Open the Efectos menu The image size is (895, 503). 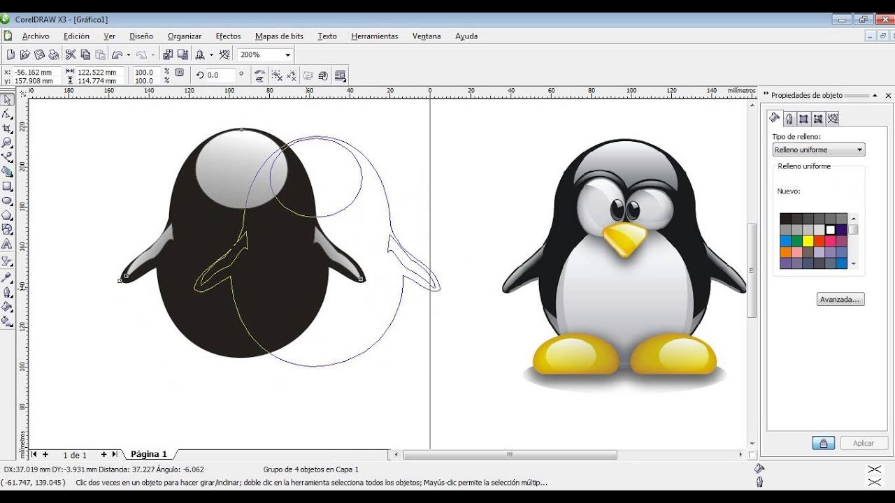point(228,36)
